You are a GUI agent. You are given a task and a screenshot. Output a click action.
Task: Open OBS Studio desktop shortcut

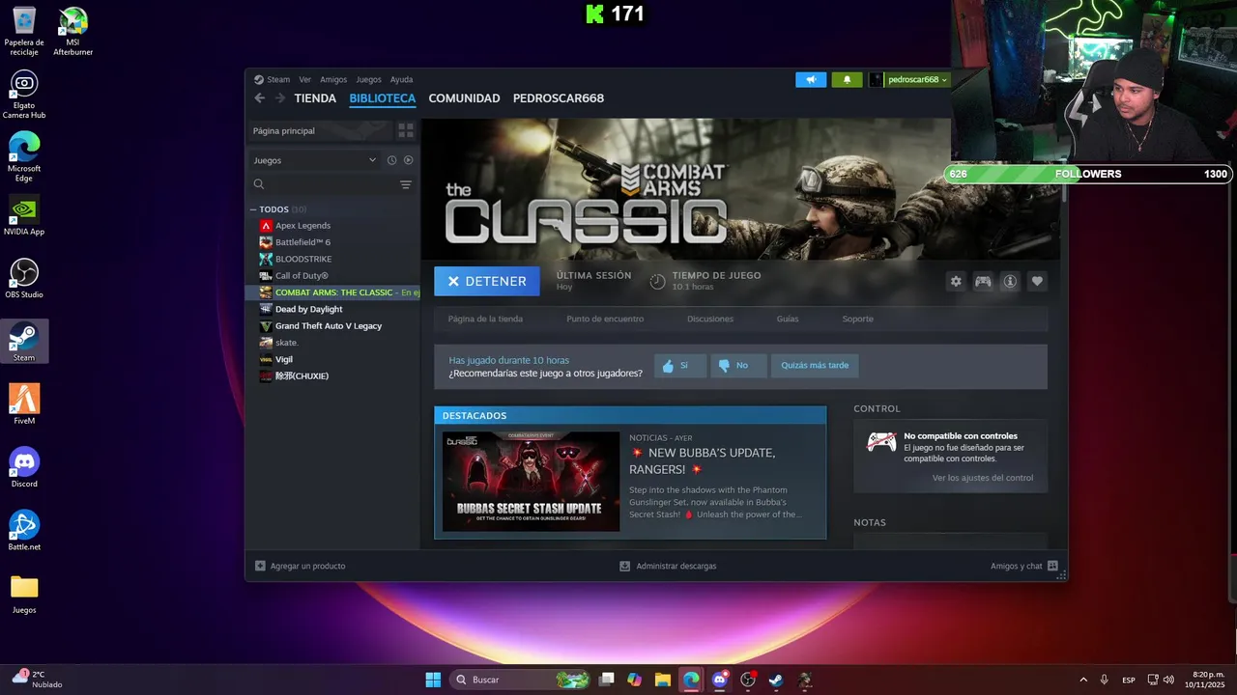coord(24,278)
